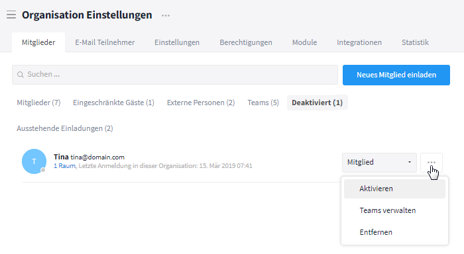Open the hamburger navigation menu

click(x=11, y=15)
